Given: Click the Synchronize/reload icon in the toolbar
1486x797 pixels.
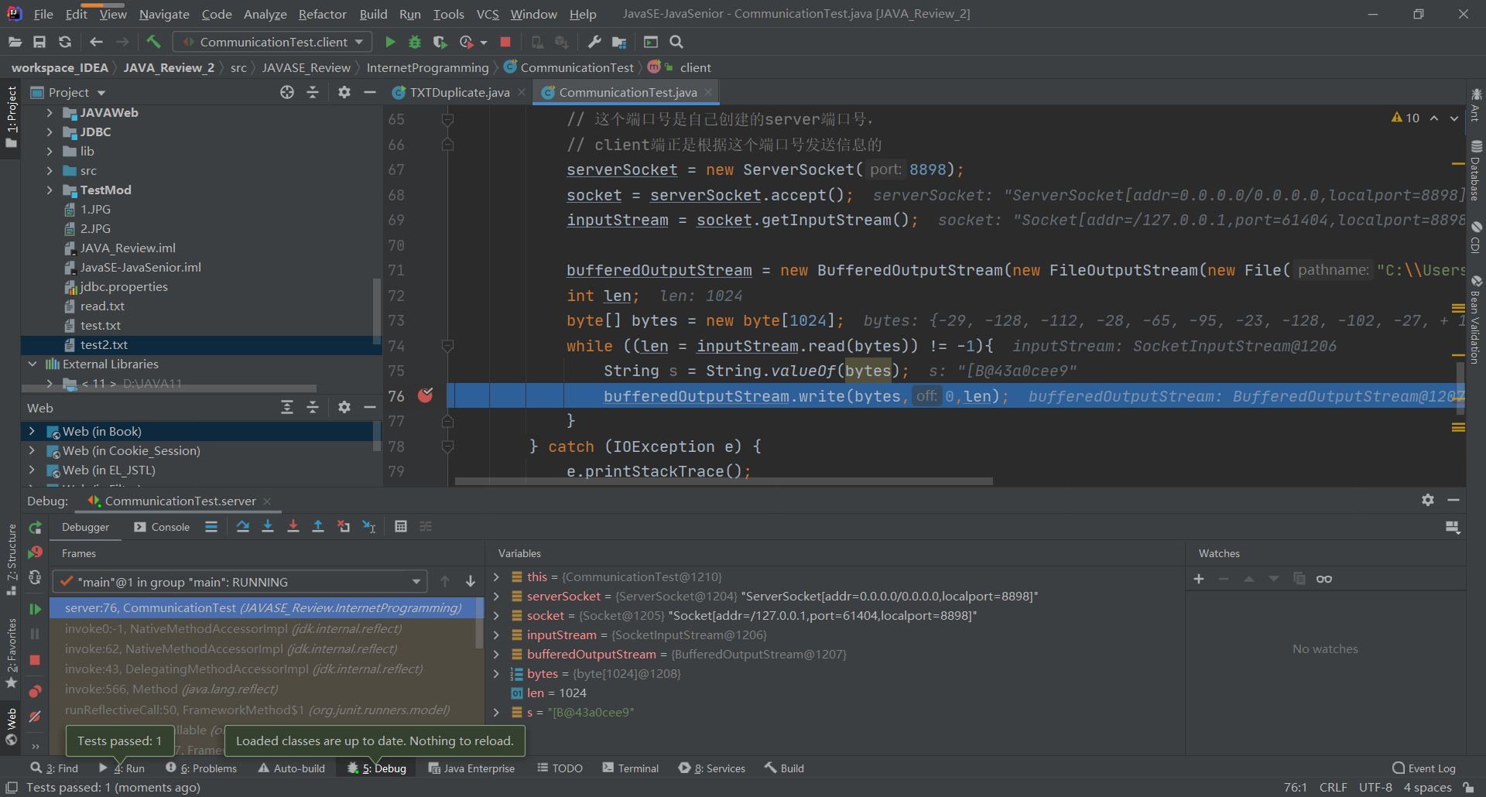Looking at the screenshot, I should click(65, 42).
